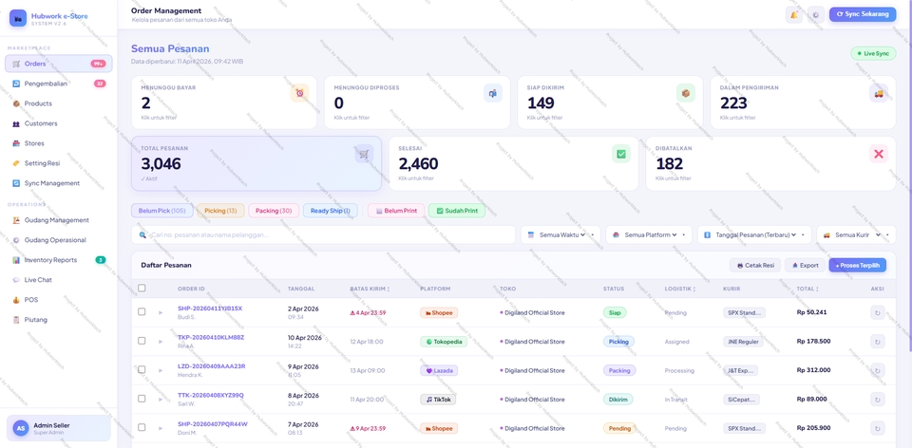Sort by the Batas Kirim column header
Image resolution: width=912 pixels, height=448 pixels.
tap(370, 289)
